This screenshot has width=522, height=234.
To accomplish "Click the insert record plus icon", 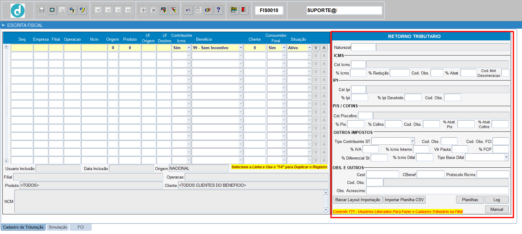I will pos(143,10).
